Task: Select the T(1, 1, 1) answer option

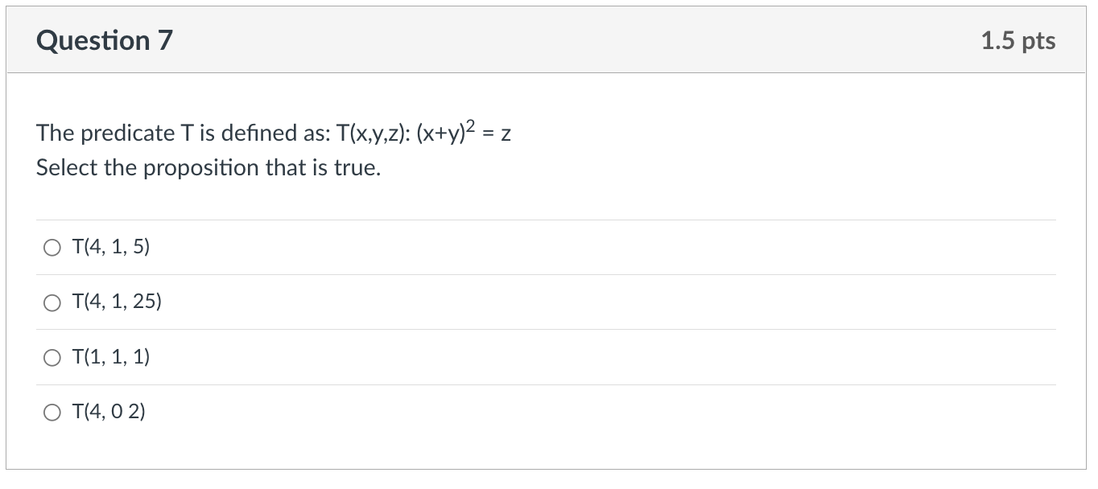Action: click(x=111, y=357)
